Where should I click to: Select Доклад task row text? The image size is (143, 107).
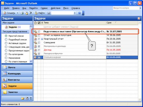point(47,50)
